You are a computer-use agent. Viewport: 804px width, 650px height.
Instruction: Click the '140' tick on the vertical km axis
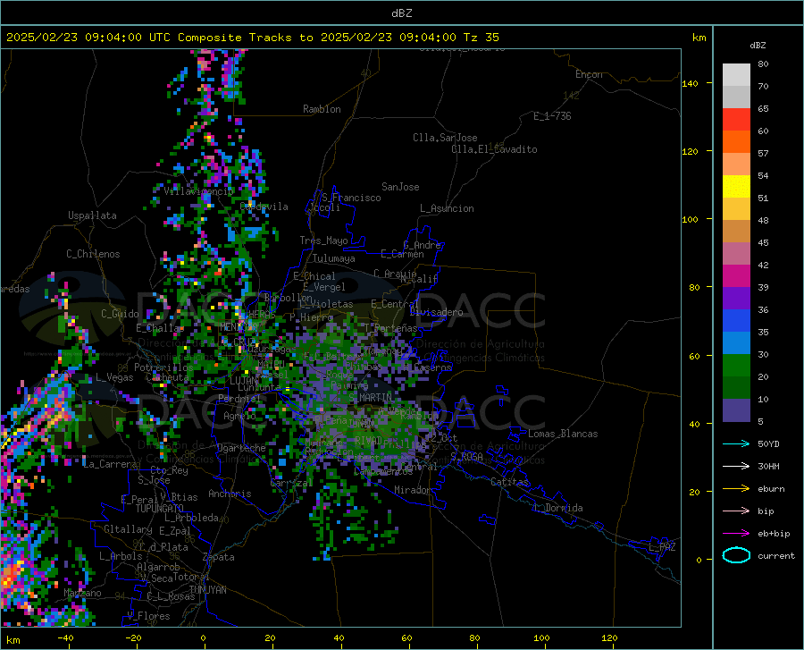pyautogui.click(x=691, y=84)
